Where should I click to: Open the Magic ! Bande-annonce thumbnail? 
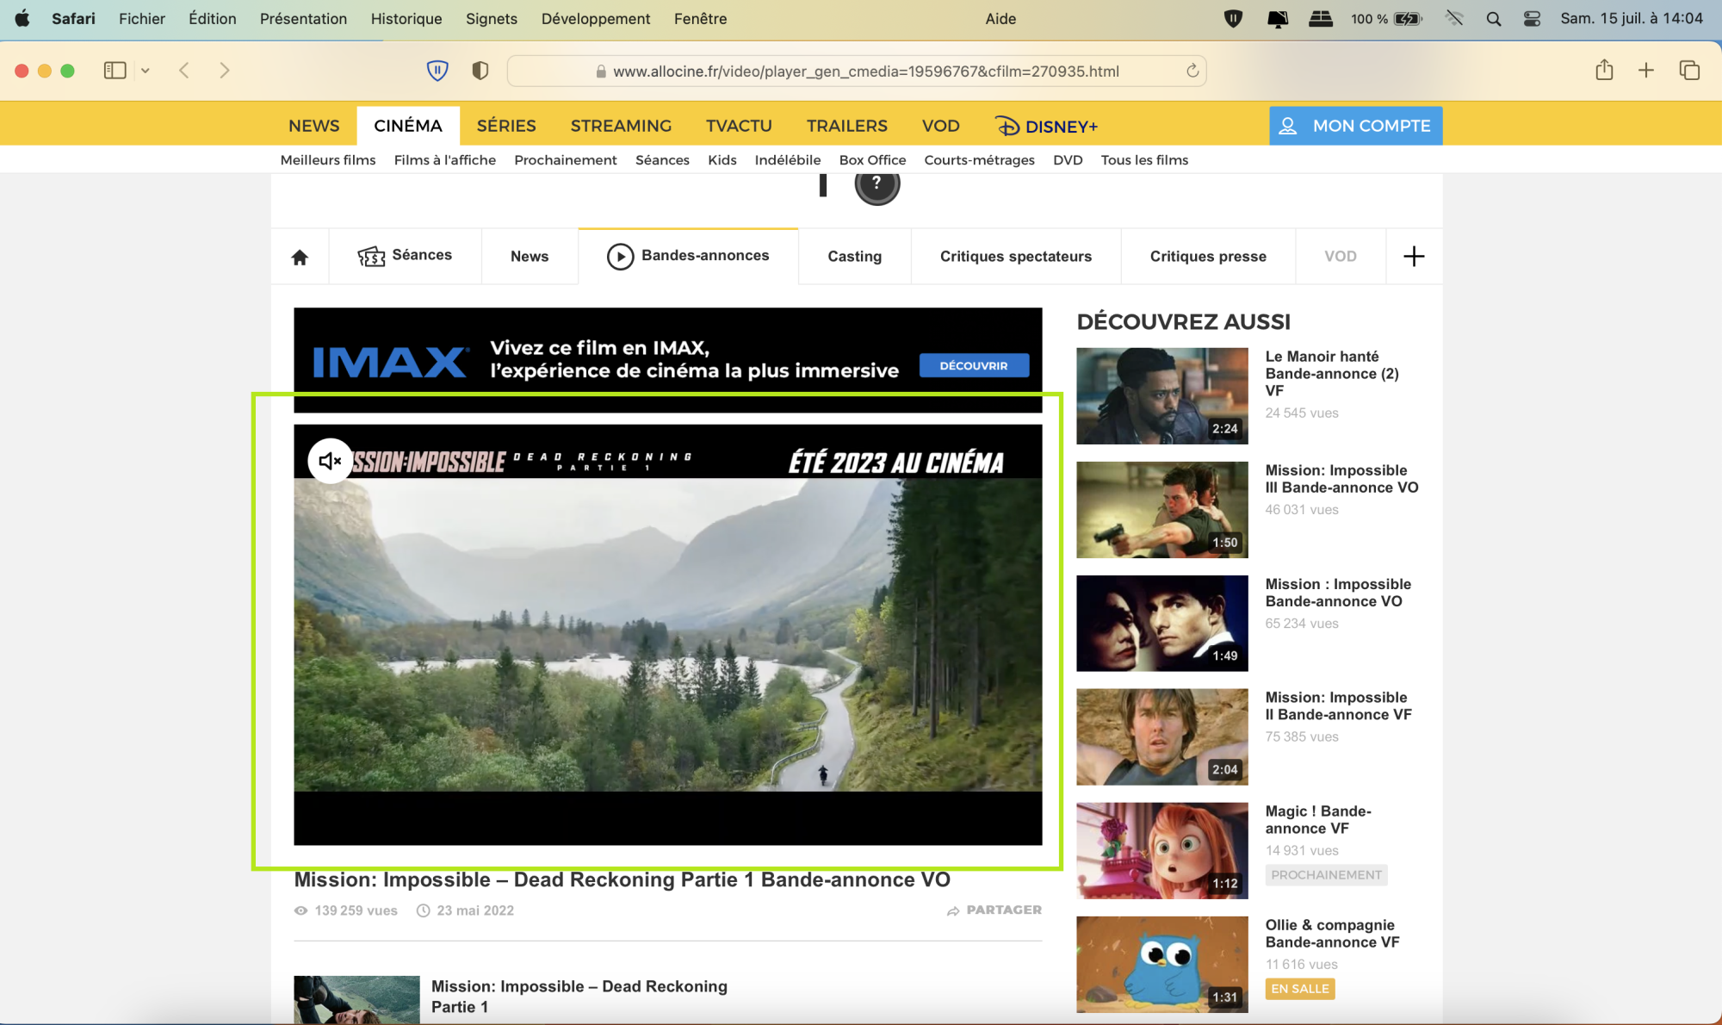coord(1161,850)
